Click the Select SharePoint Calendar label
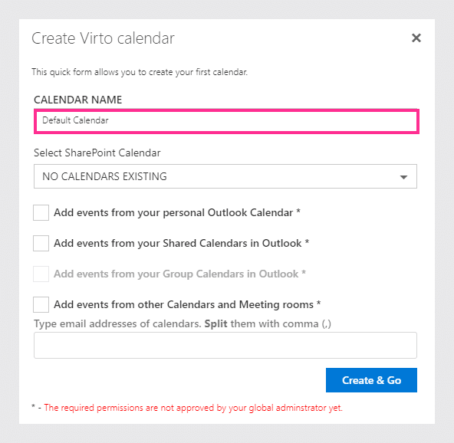 [x=97, y=153]
